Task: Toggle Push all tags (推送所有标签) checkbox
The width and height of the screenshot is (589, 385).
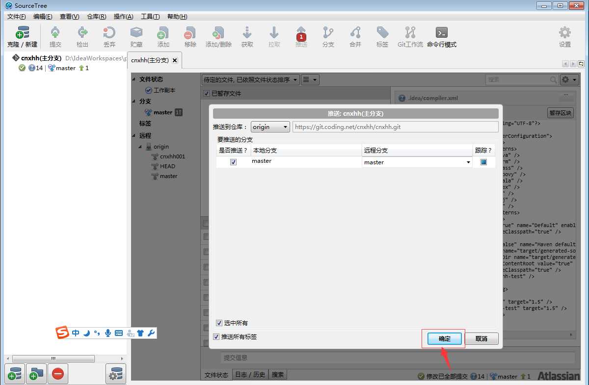Action: tap(216, 336)
